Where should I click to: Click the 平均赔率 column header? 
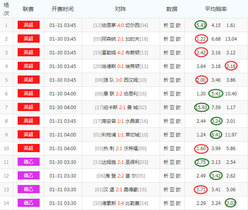click(x=216, y=9)
